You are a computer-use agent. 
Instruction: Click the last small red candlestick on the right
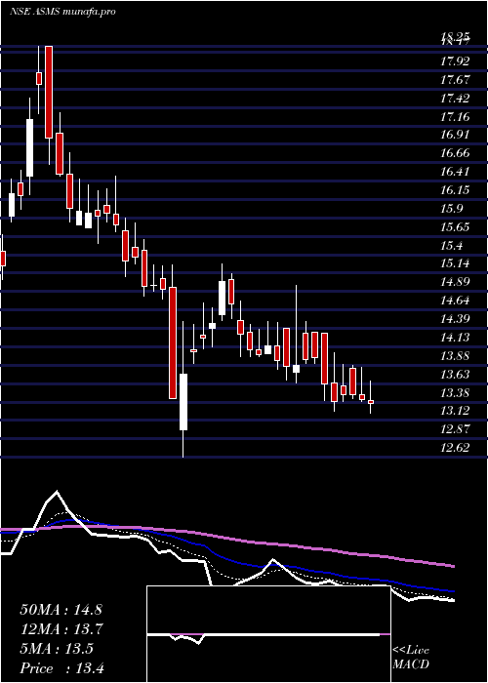pos(371,402)
